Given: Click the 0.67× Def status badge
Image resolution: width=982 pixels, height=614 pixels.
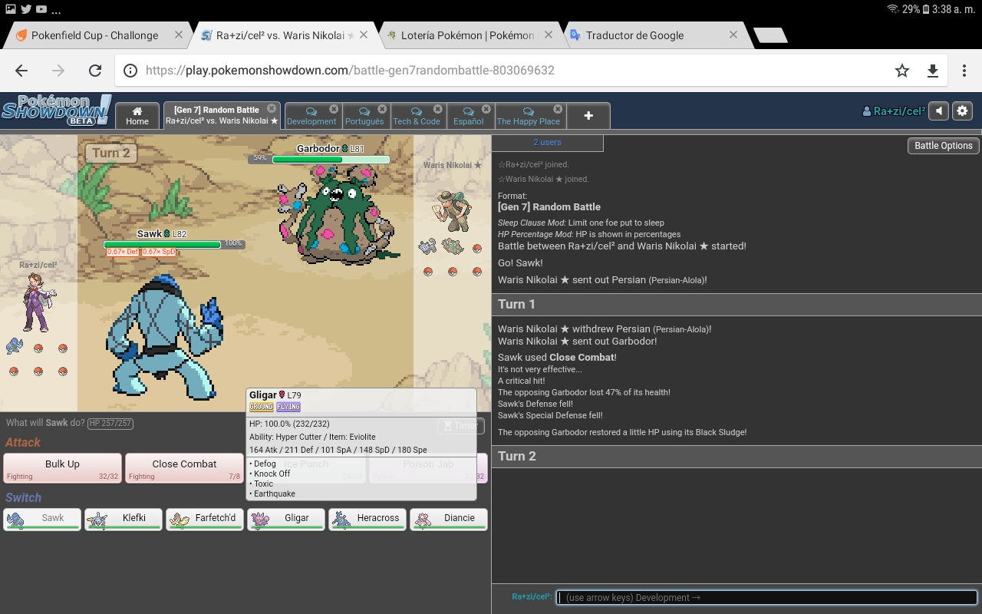Looking at the screenshot, I should click(123, 253).
